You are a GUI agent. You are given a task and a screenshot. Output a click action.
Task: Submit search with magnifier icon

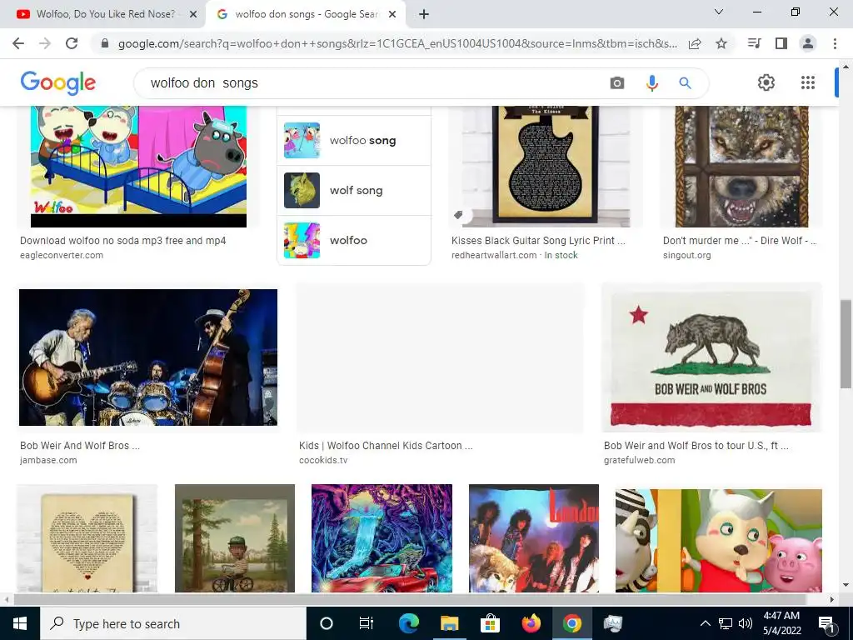point(685,83)
